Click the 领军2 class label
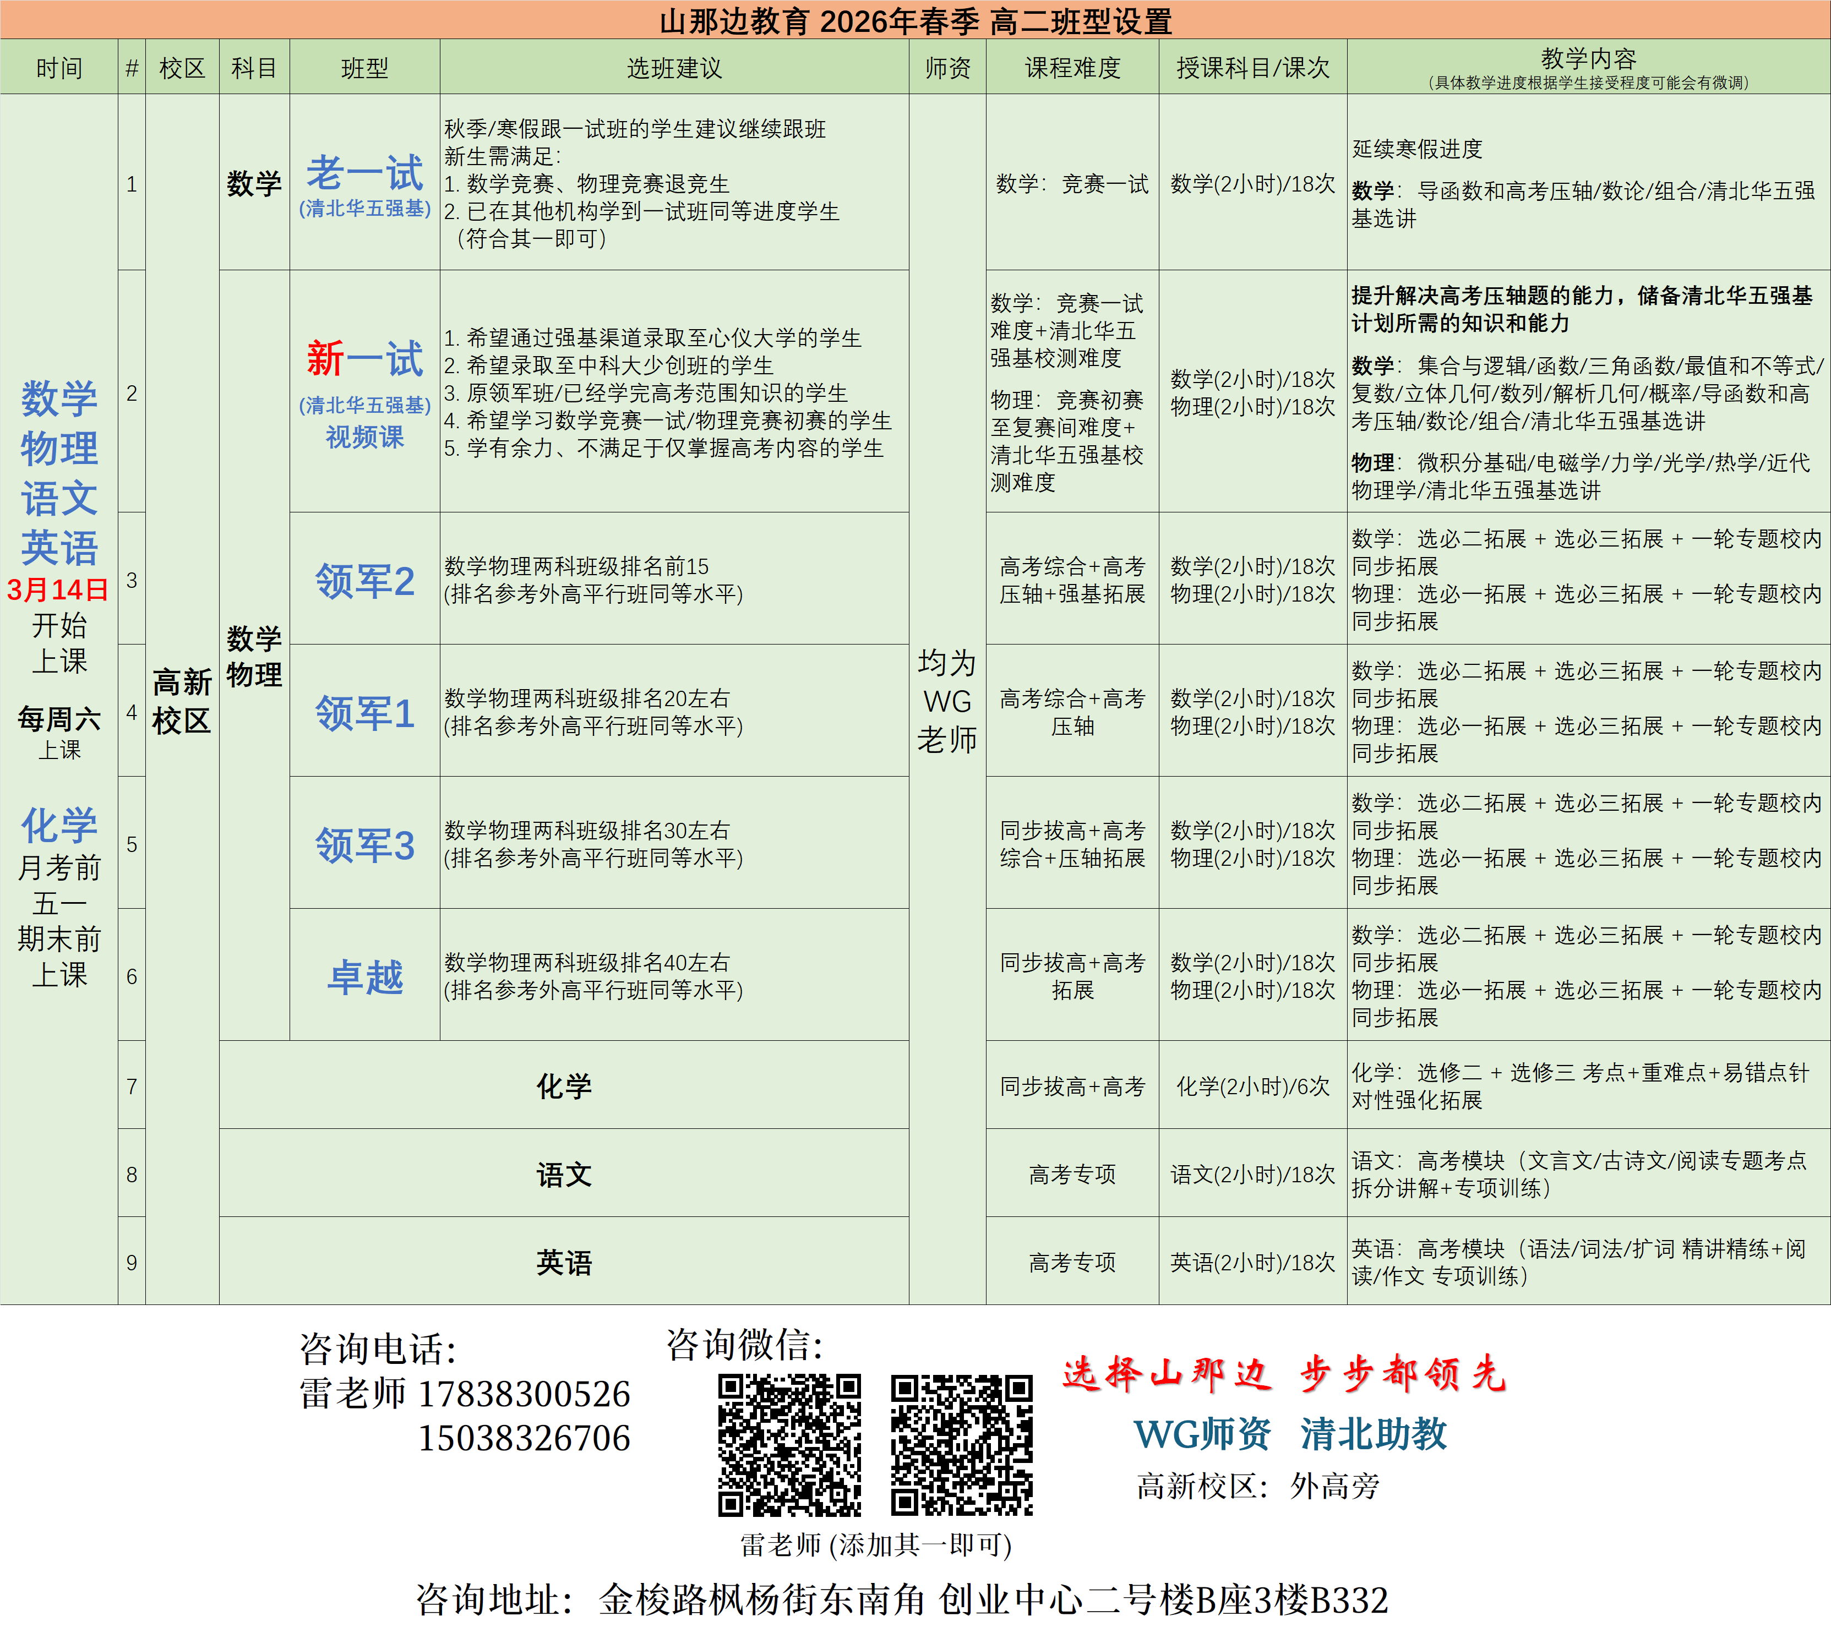1831x1638 pixels. (364, 581)
